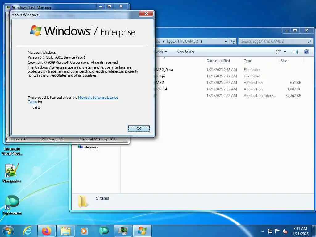Open address bar previous locations dropdown
Image resolution: width=316 pixels, height=237 pixels.
pyautogui.click(x=226, y=41)
